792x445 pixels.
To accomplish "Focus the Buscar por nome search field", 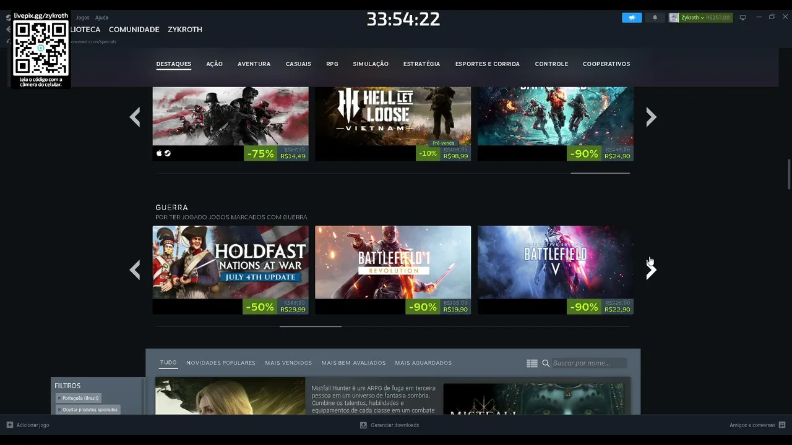I will [588, 363].
